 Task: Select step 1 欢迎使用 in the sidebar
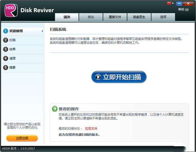tap(23, 31)
